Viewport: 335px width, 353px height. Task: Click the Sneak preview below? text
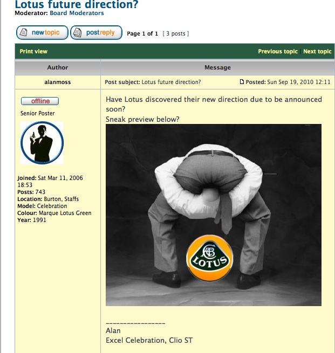coord(142,119)
